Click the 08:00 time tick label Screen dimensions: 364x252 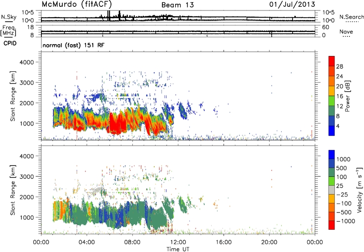click(132, 242)
